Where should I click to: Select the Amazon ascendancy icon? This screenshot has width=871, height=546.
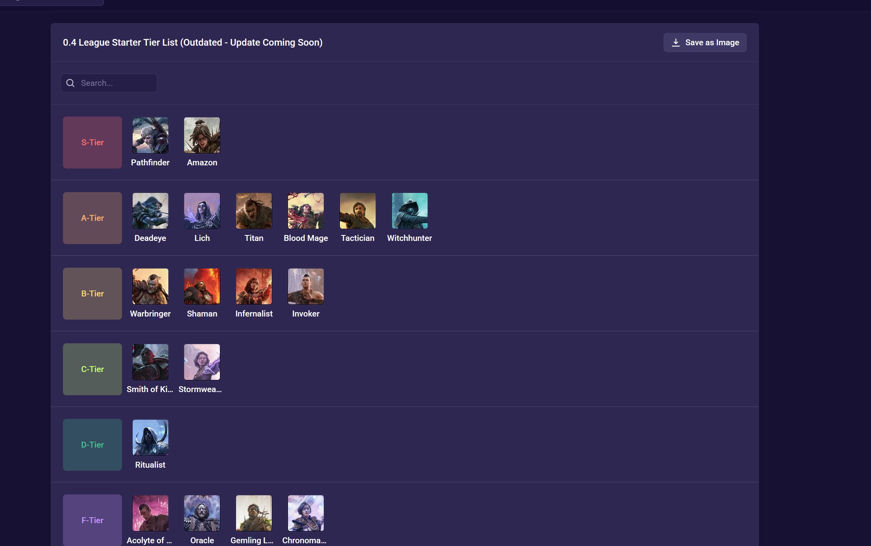coord(202,135)
